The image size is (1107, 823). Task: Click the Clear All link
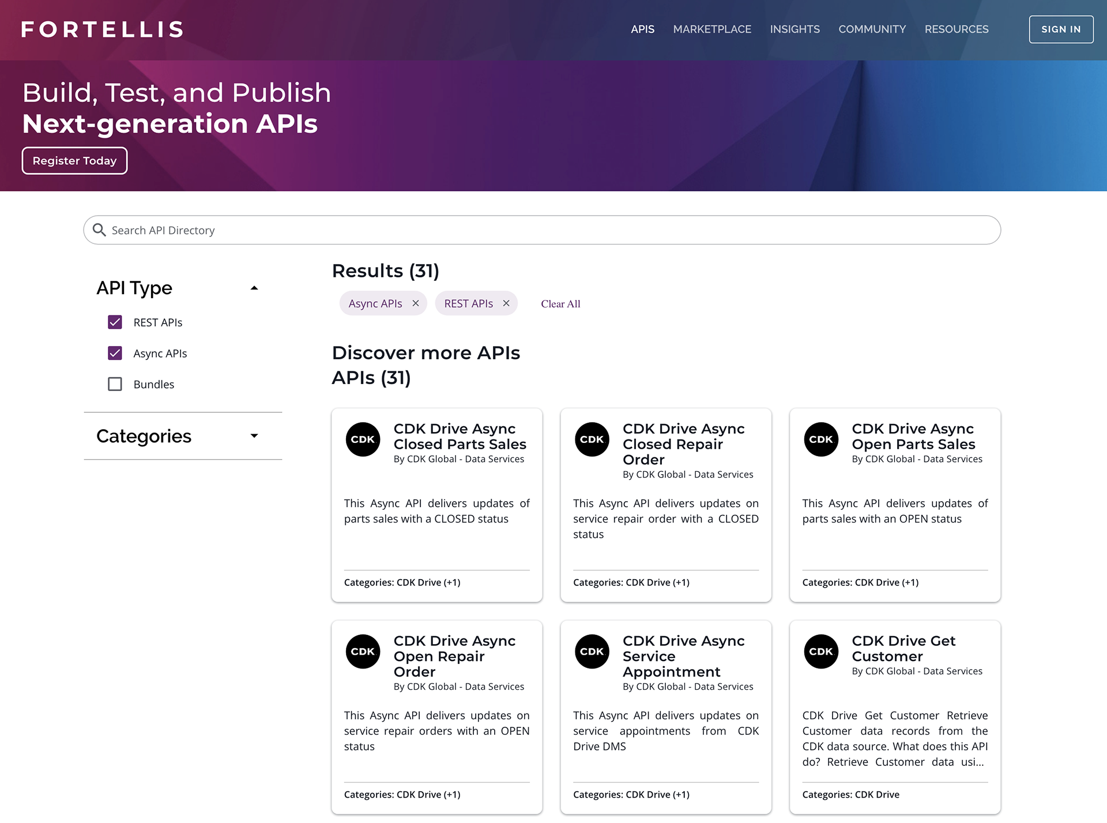point(560,304)
